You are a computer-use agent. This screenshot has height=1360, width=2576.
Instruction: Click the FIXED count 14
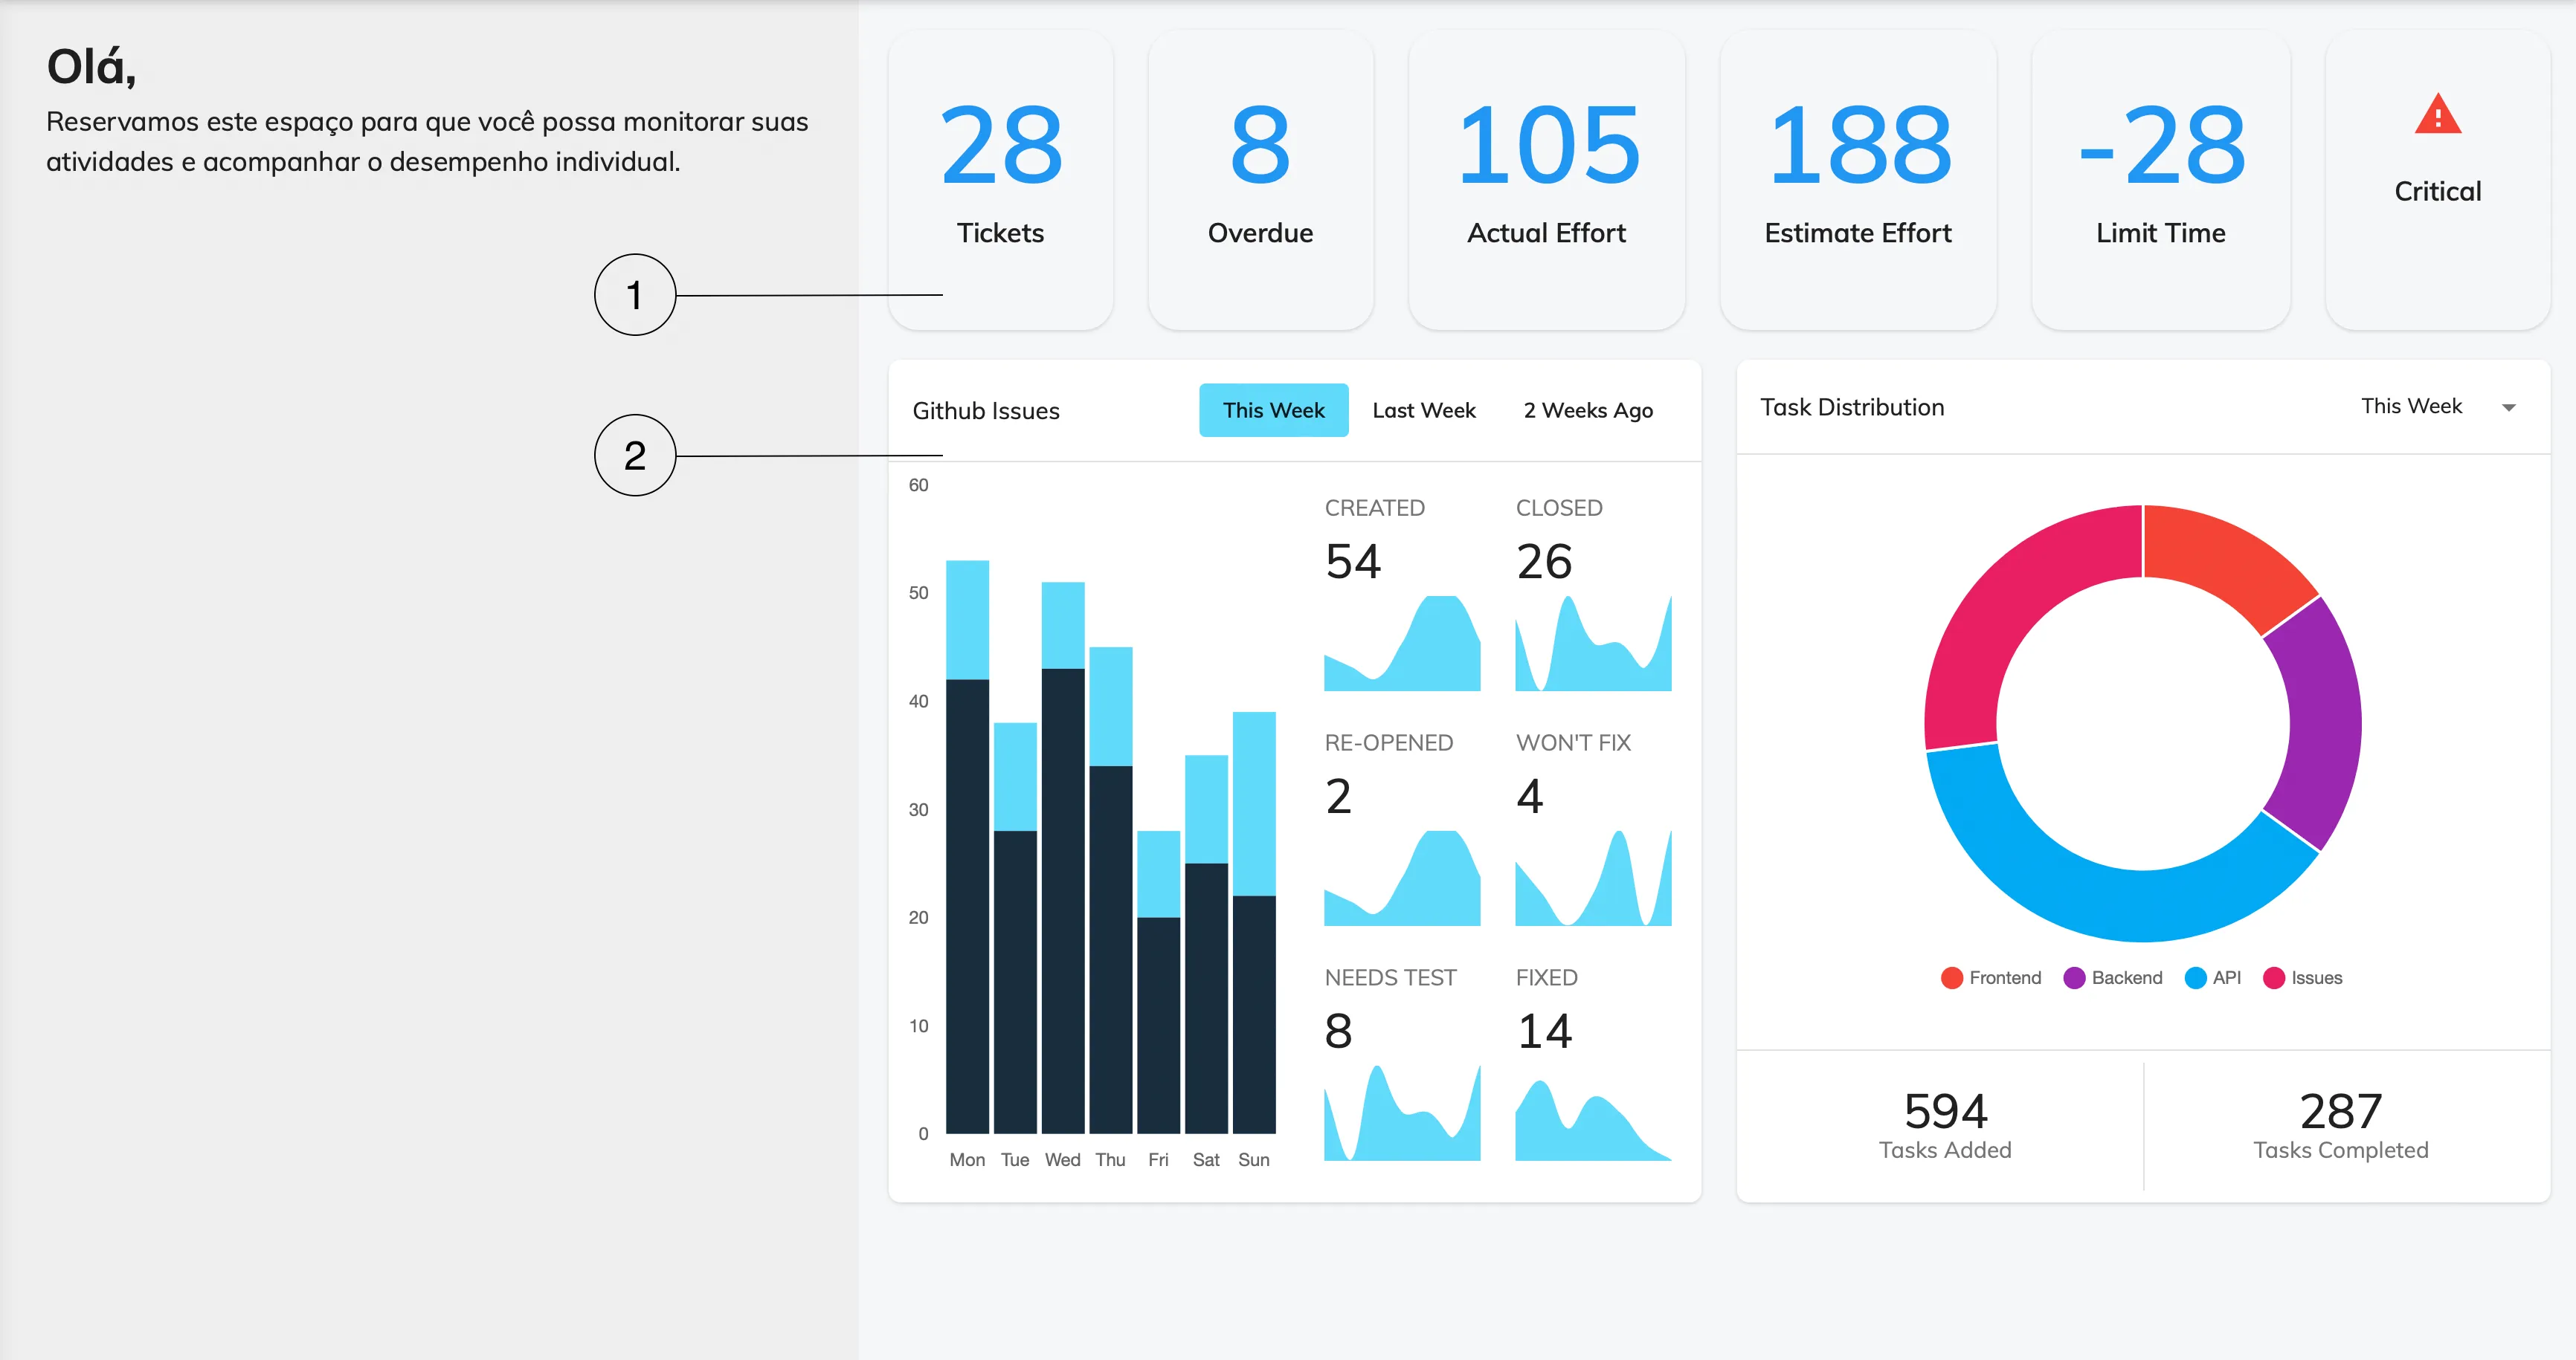tap(1545, 1032)
